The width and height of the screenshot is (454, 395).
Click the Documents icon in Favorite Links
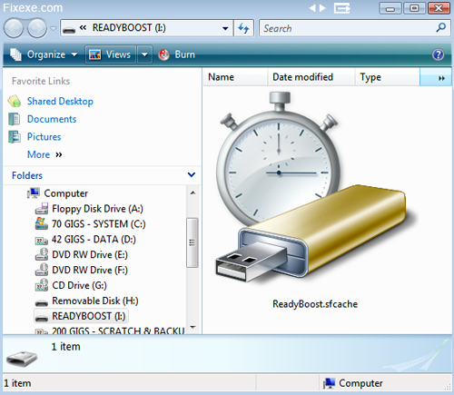click(15, 119)
